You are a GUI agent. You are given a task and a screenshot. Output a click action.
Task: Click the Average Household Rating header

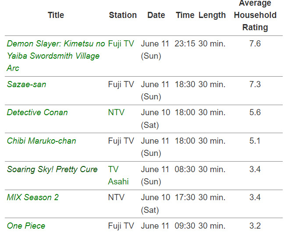[x=255, y=15]
